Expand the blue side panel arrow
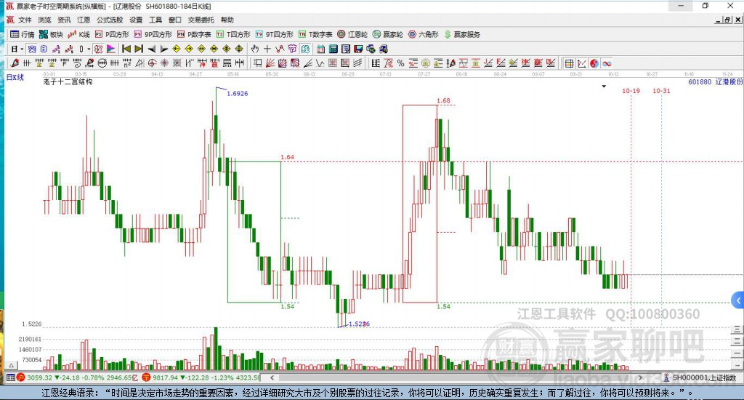Screen dimensions: 744x400 [738, 300]
